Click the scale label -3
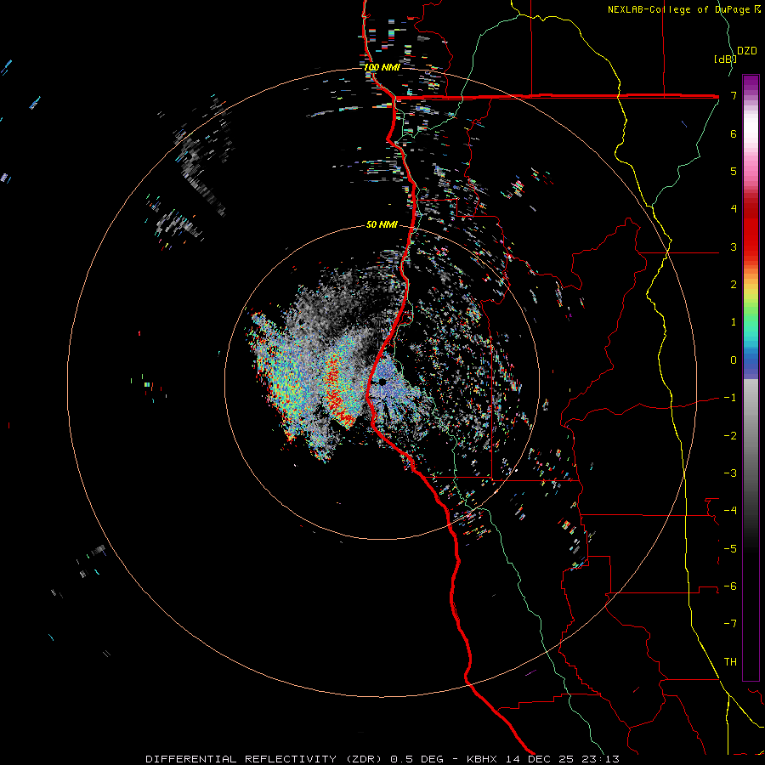765x765 pixels. coord(730,473)
